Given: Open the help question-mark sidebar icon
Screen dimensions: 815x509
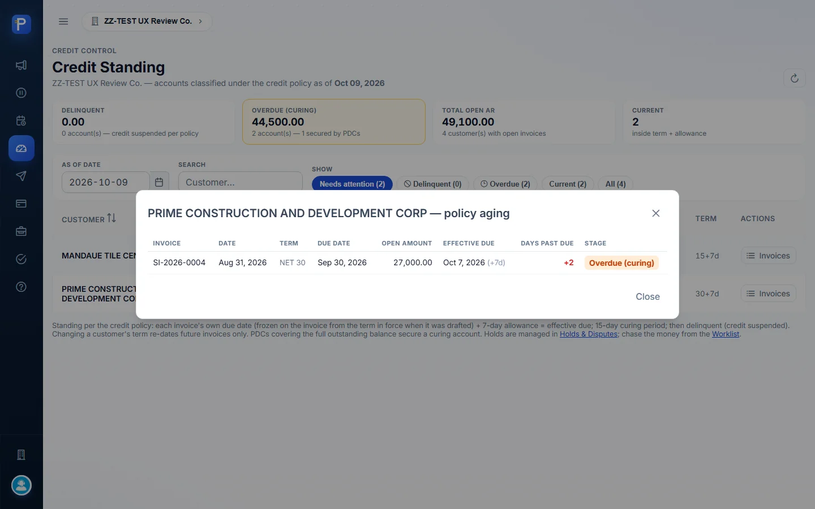Looking at the screenshot, I should click(21, 287).
